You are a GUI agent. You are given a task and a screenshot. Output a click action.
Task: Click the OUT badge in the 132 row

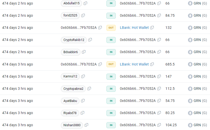pyautogui.click(x=111, y=28)
